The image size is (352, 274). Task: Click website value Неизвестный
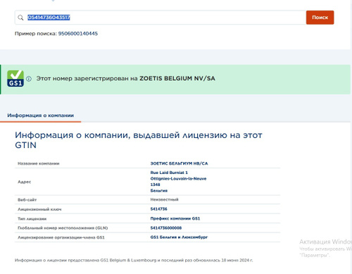pyautogui.click(x=164, y=199)
